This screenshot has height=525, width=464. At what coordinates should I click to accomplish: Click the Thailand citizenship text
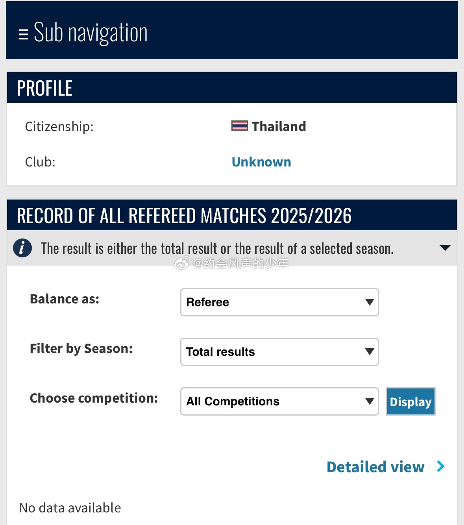(279, 126)
